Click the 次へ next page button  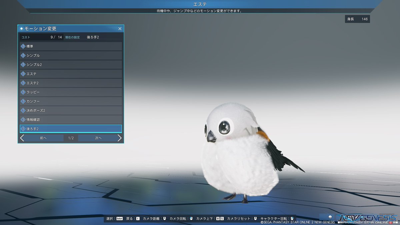98,138
